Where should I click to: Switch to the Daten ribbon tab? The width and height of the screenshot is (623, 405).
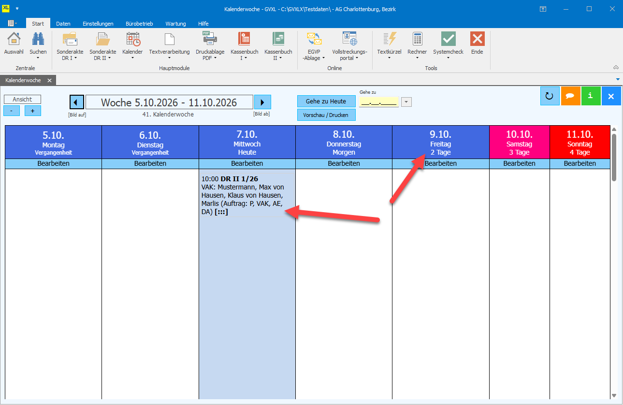point(63,23)
